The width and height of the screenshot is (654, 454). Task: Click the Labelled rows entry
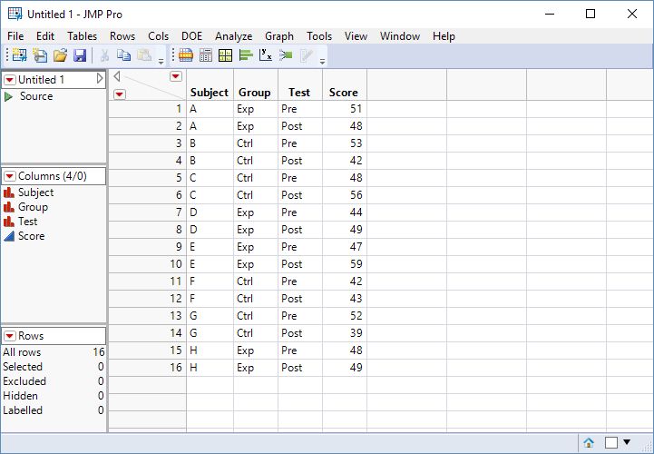coord(54,410)
